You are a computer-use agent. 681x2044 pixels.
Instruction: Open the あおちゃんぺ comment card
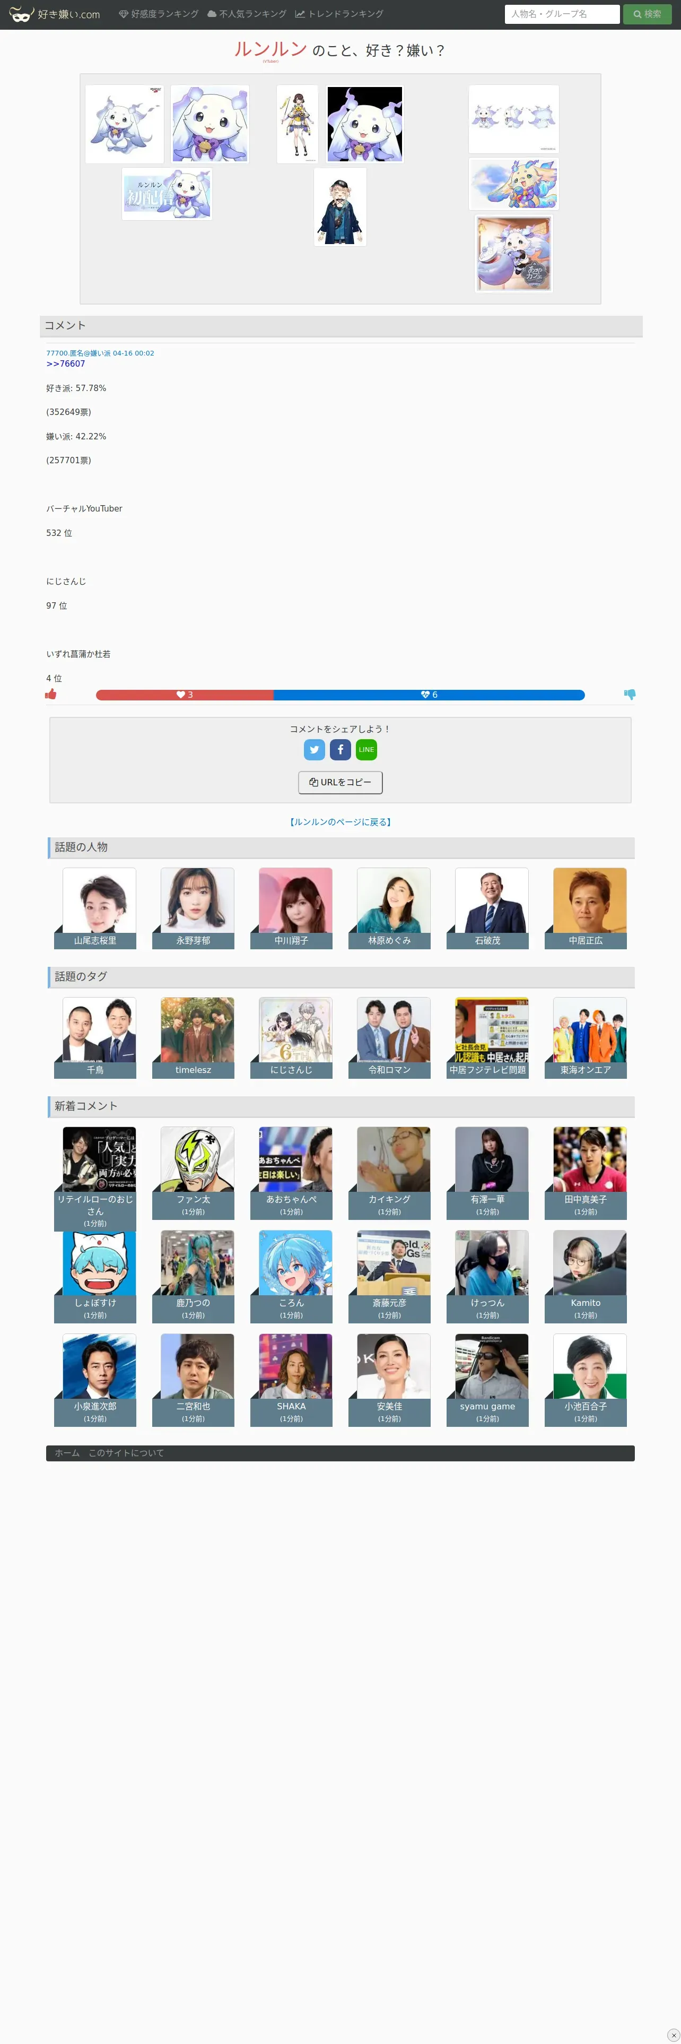pyautogui.click(x=292, y=1173)
